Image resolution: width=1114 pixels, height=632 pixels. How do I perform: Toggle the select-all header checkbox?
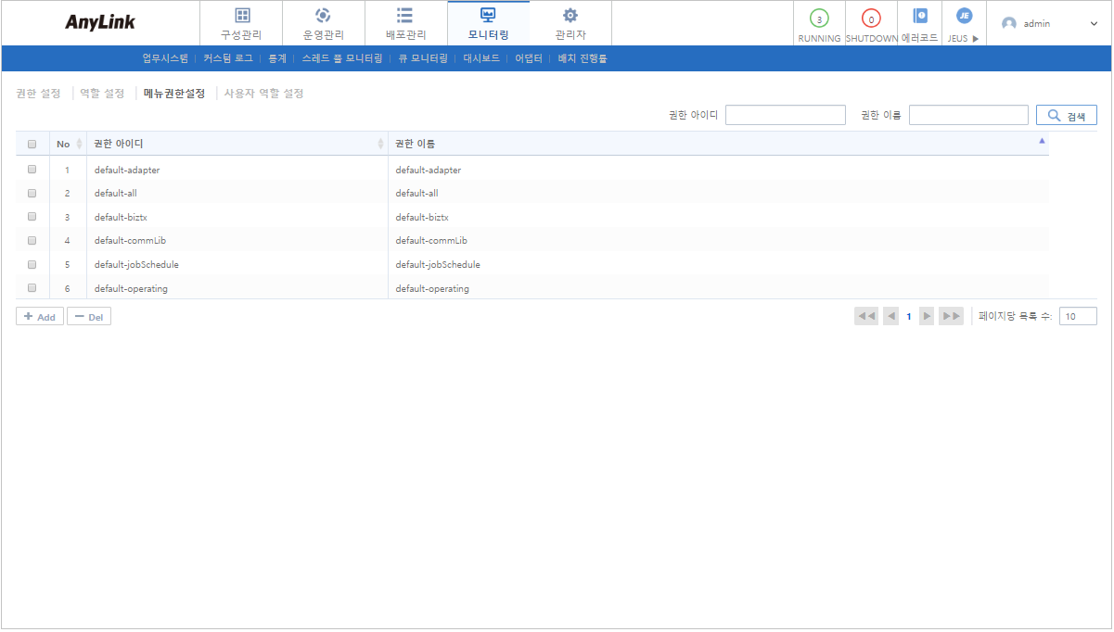pyautogui.click(x=32, y=144)
